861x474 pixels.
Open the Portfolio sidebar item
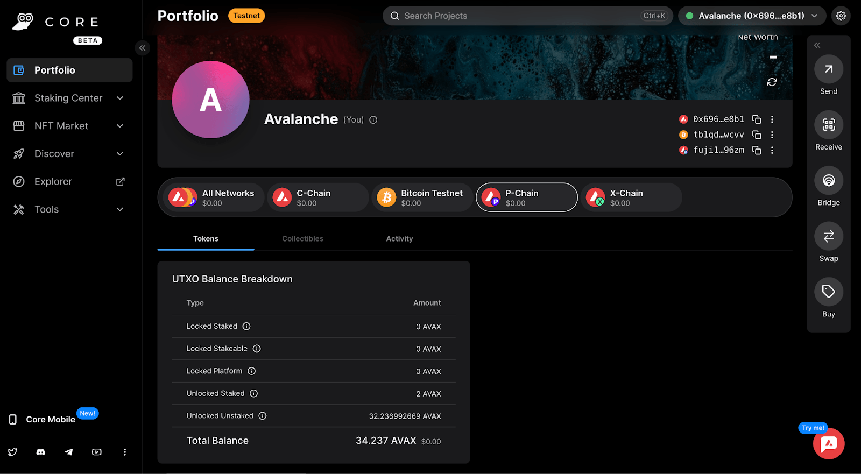pyautogui.click(x=69, y=70)
